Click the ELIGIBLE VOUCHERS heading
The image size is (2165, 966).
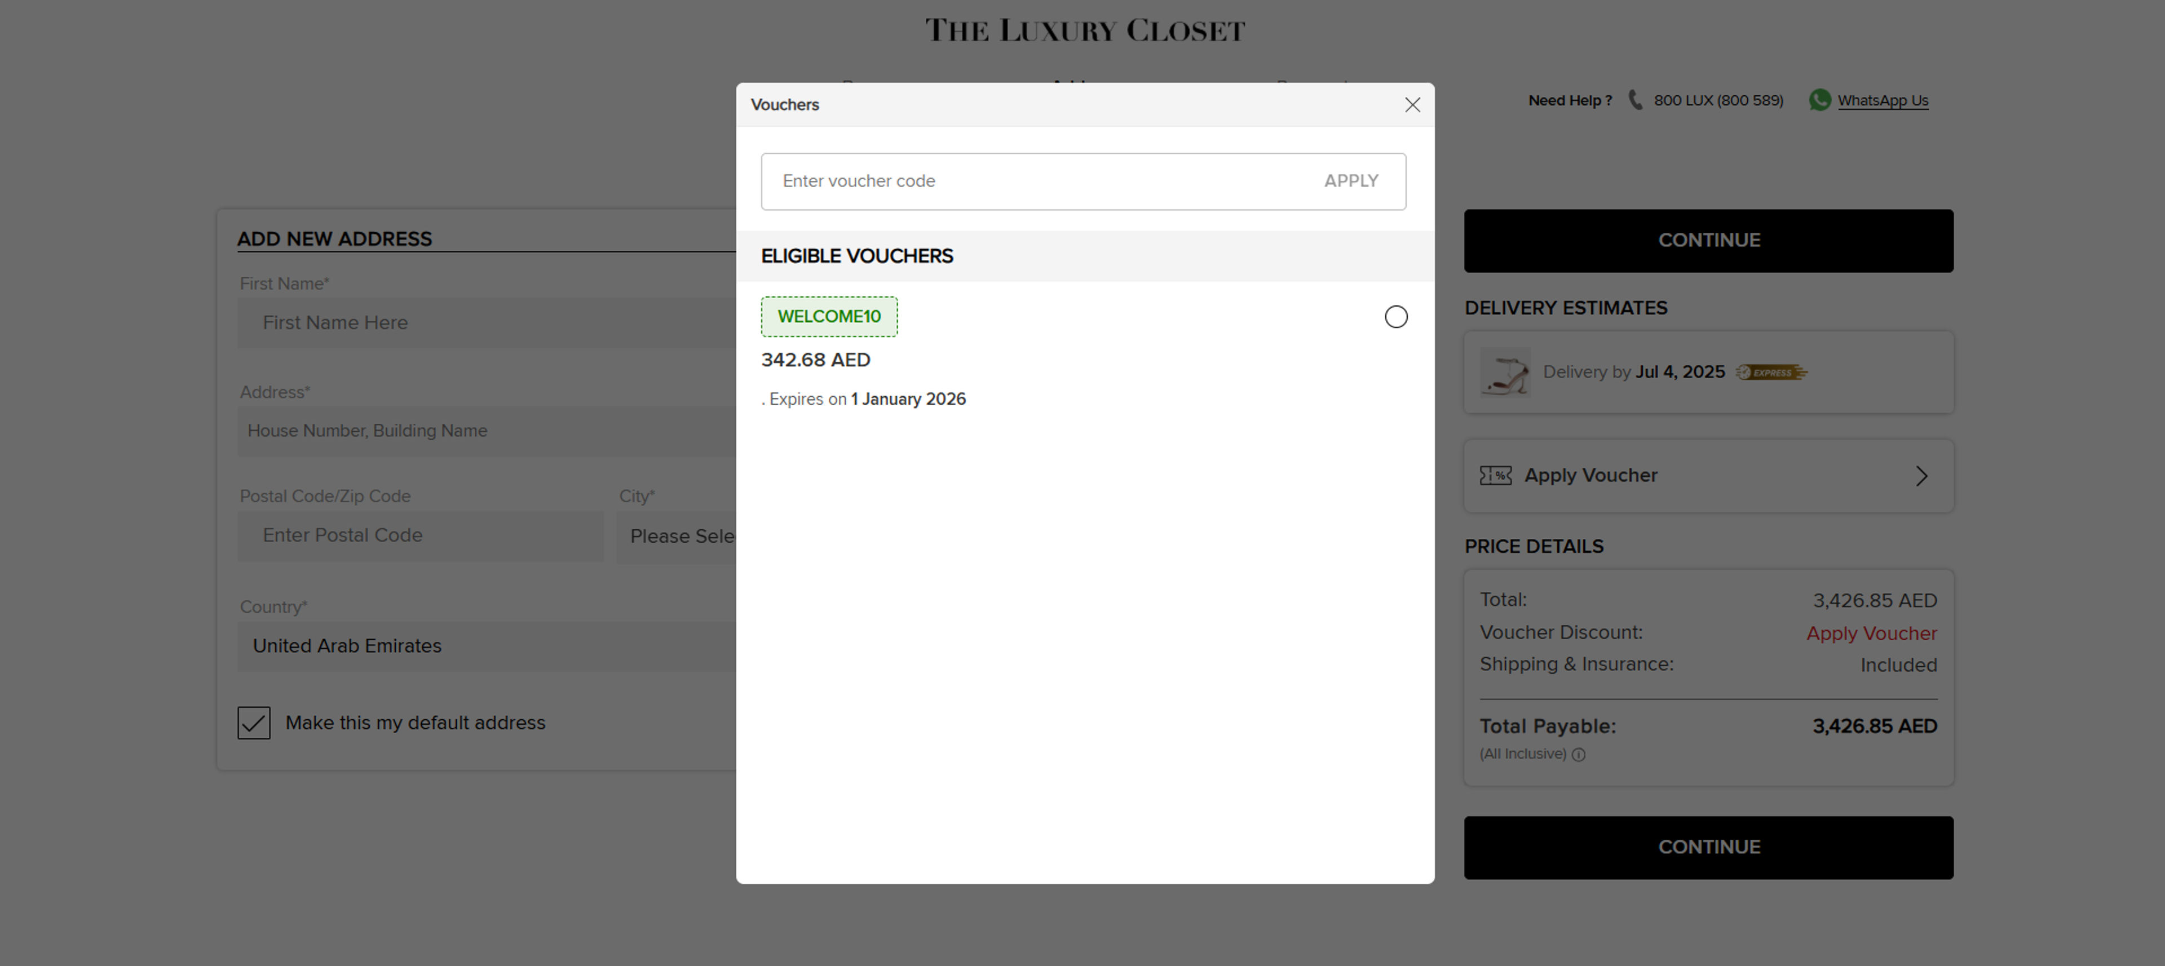856,256
